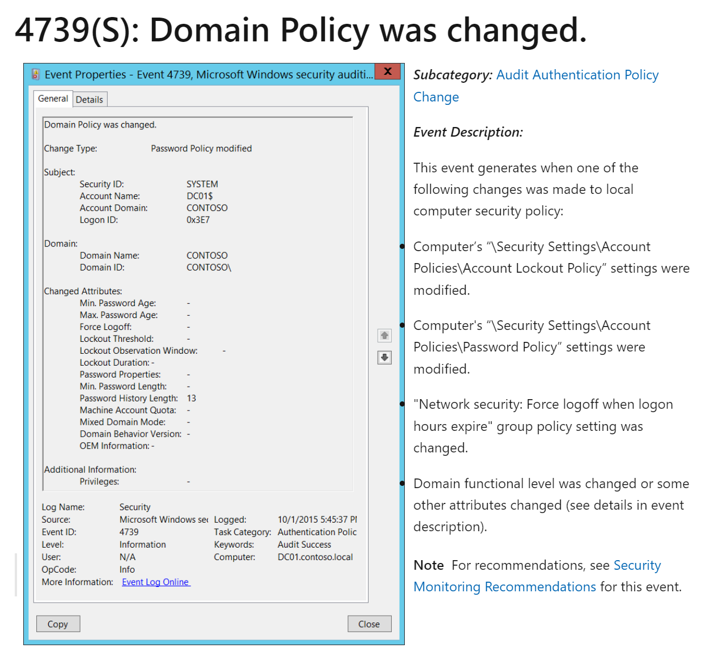Click the Password History Length value 13
This screenshot has height=648, width=707.
click(x=191, y=399)
